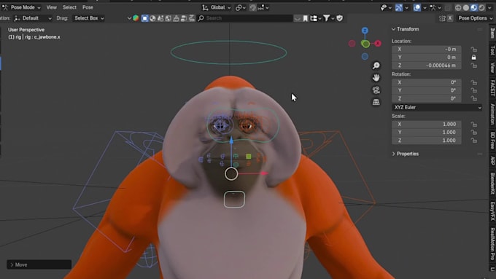The width and height of the screenshot is (496, 279).
Task: Toggle Scale X lock
Action: [473, 124]
